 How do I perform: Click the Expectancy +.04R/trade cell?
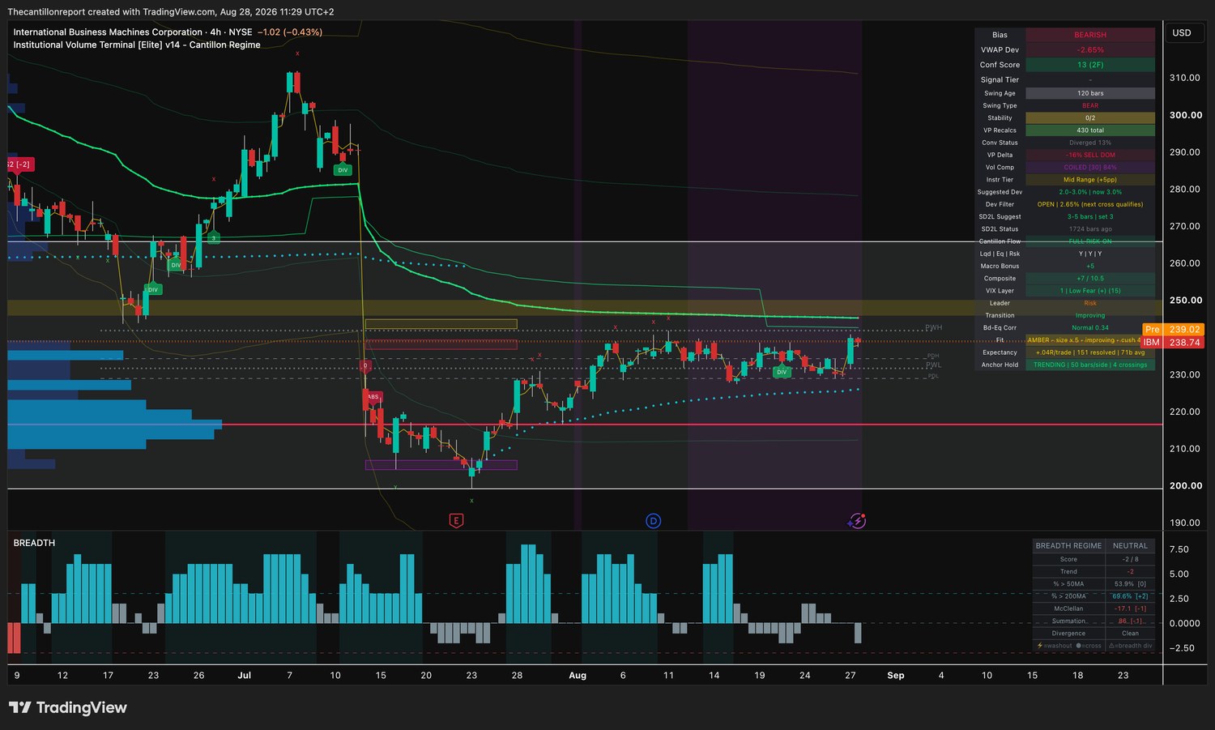pos(1090,352)
